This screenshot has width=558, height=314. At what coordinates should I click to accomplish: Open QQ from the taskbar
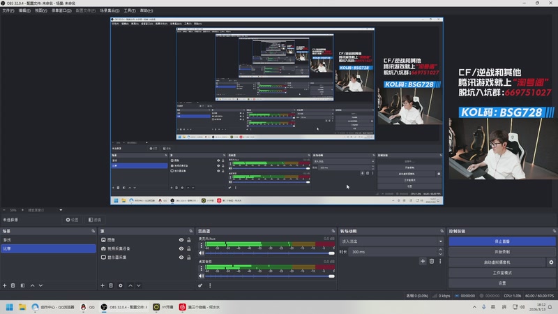87,307
